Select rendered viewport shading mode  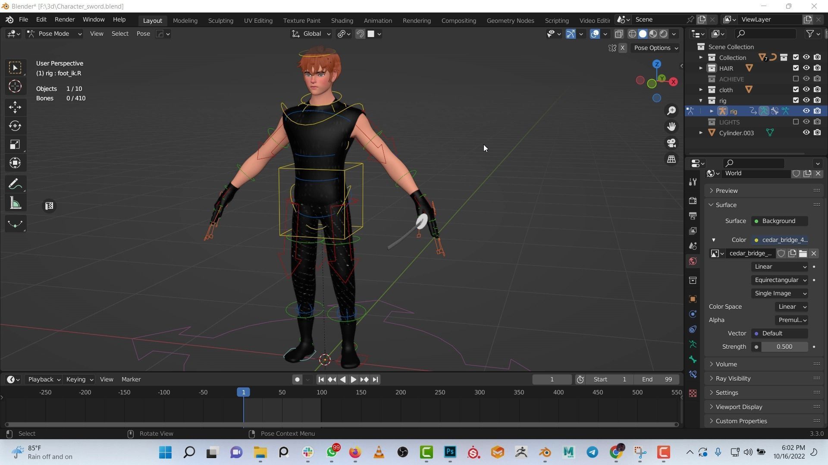tap(664, 34)
